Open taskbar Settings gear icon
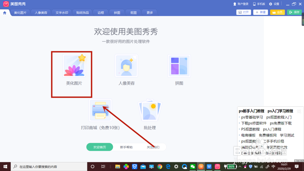304x171 pixels. pyautogui.click(x=176, y=166)
